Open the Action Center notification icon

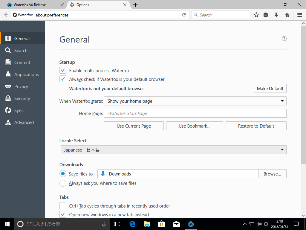pos(296,224)
